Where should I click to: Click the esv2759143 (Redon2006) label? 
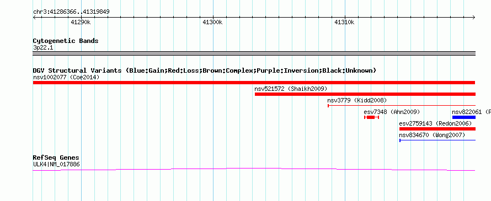pyautogui.click(x=436, y=123)
